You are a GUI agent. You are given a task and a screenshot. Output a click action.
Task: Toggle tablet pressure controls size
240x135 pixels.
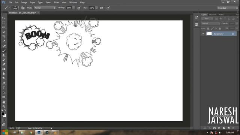tap(108, 8)
